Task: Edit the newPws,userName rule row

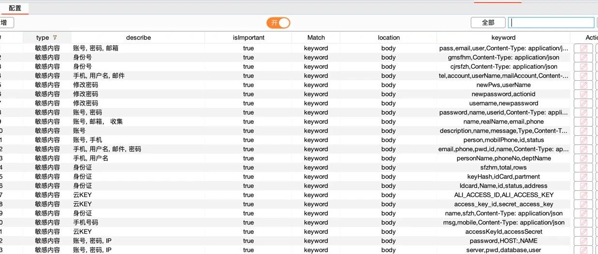Action: tap(583, 85)
